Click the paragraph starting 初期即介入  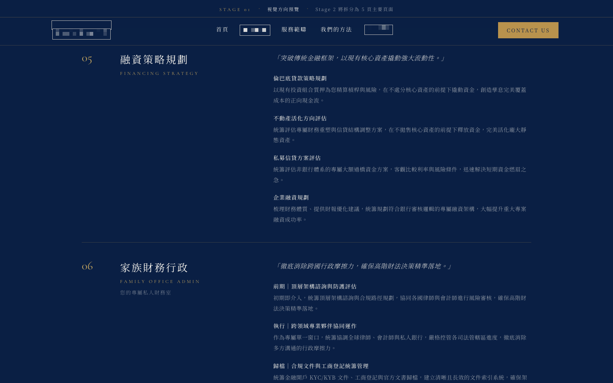pyautogui.click(x=400, y=303)
